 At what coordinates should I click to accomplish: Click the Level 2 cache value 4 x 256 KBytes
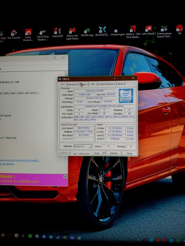point(115,135)
